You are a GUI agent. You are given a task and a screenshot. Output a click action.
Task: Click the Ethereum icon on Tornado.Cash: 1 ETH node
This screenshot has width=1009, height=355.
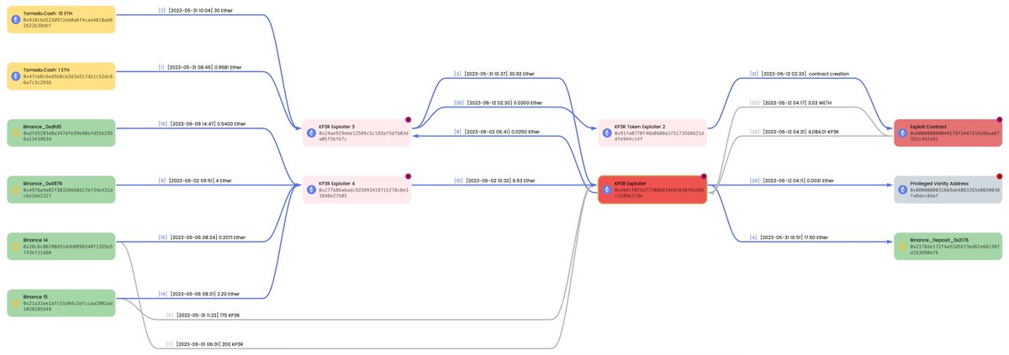[16, 76]
